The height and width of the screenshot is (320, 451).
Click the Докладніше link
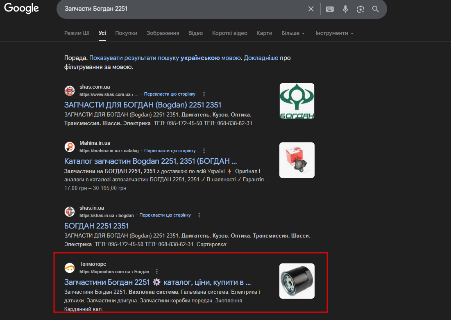coord(261,58)
